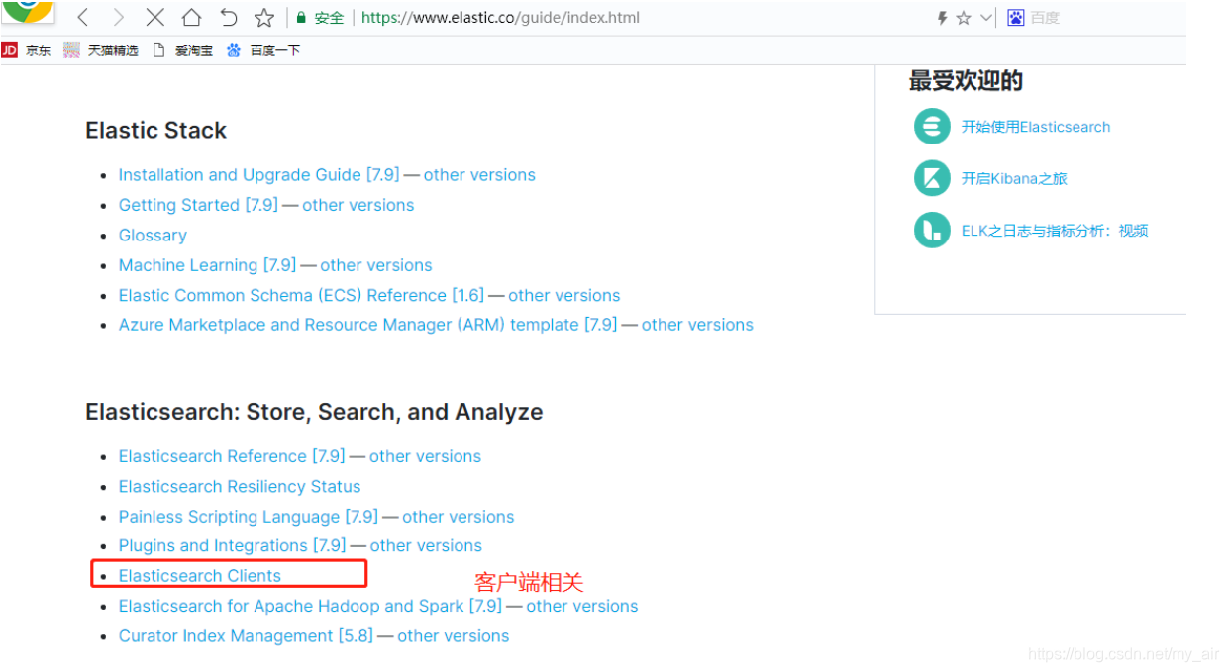Open Elasticsearch for Apache Hadoop and Spark [7.9]
The image size is (1229, 672).
(310, 606)
